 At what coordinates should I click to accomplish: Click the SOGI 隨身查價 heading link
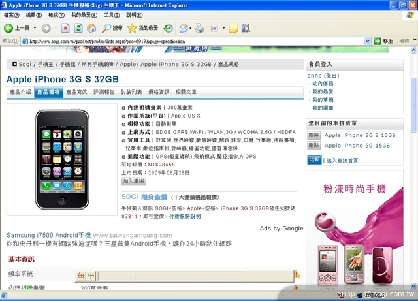144,197
